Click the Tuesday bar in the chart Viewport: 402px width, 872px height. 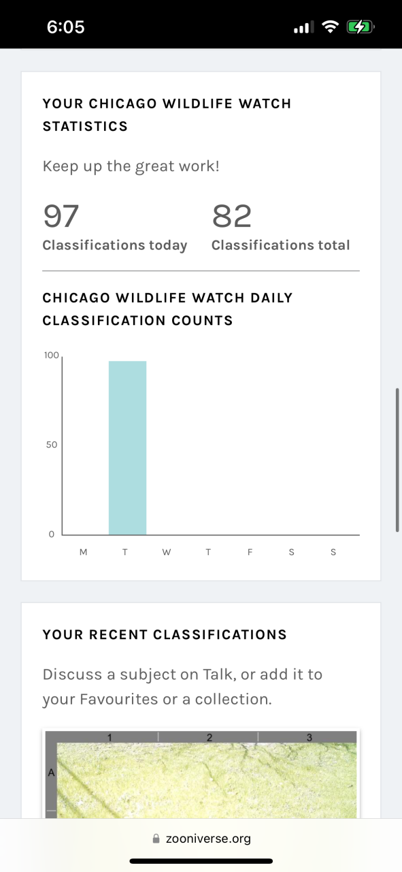(x=127, y=448)
